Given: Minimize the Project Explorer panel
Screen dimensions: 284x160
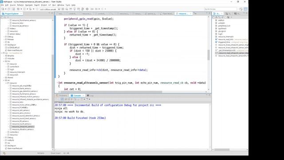Looking at the screenshot, I should pos(49,13).
